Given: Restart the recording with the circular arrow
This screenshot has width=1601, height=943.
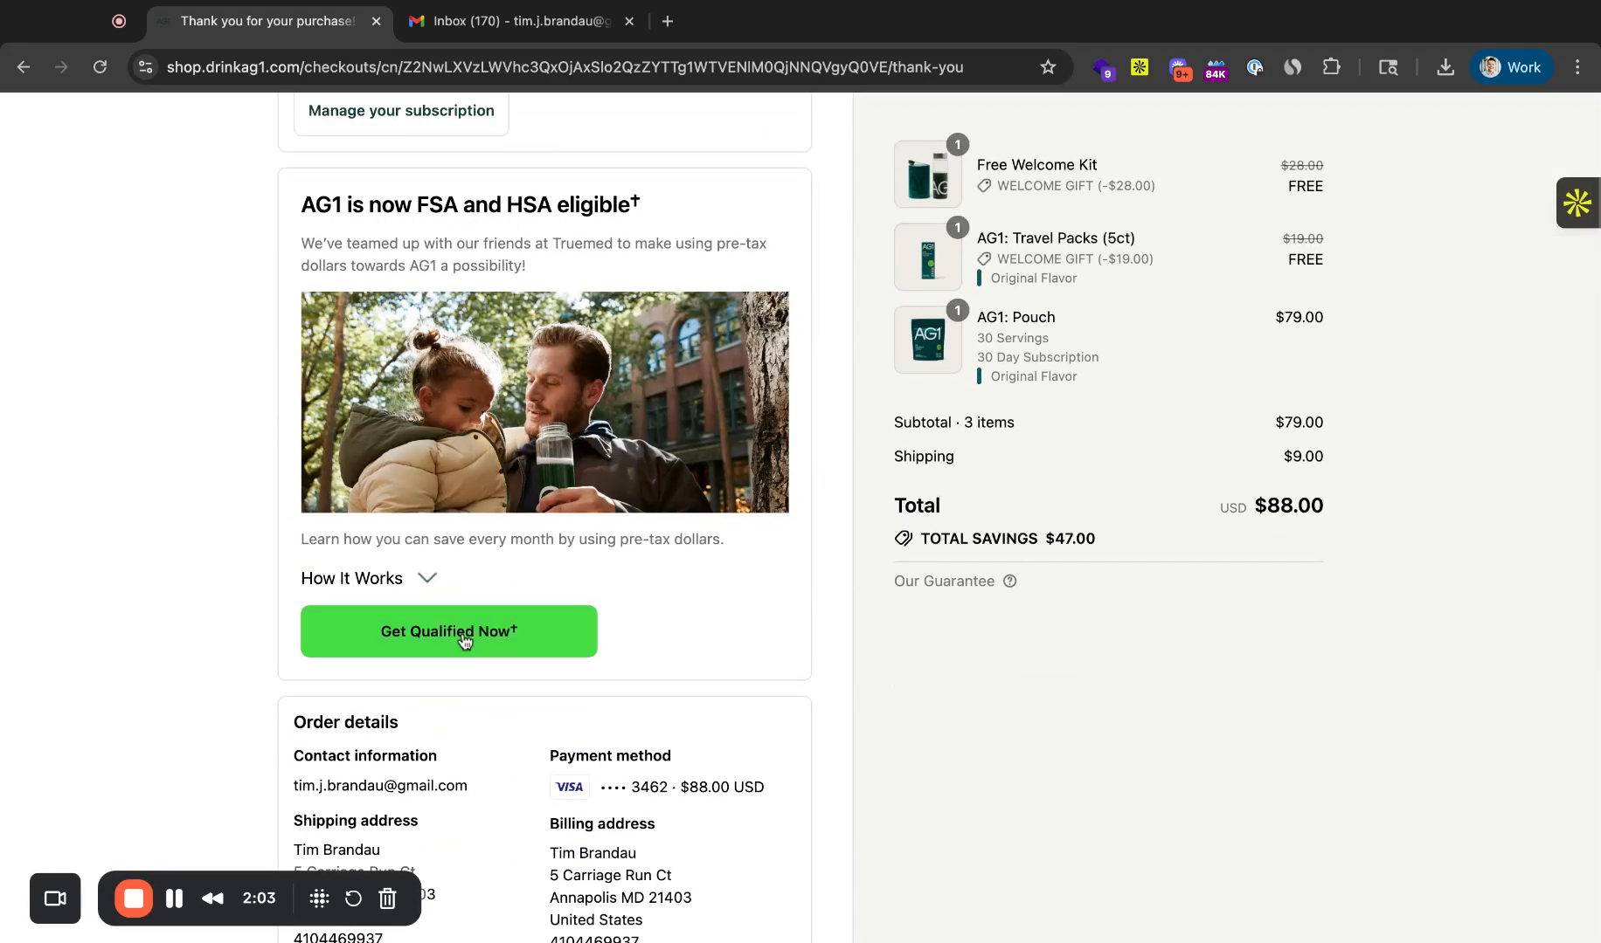Looking at the screenshot, I should [x=353, y=898].
